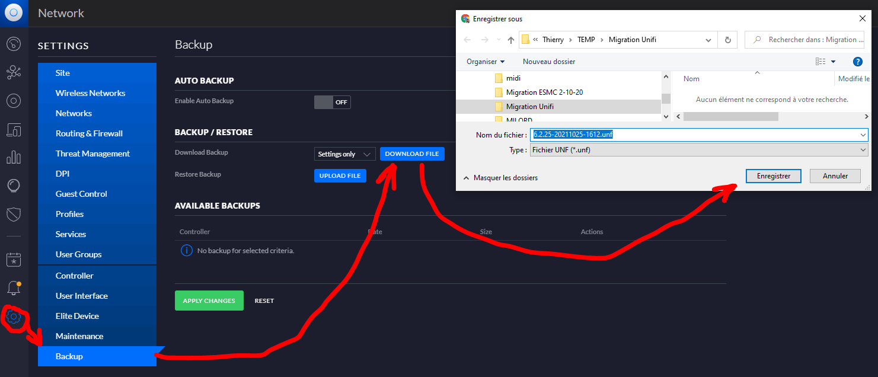Toggle the Enable Auto Backup switch
Screen dimensions: 878x377
coord(332,102)
